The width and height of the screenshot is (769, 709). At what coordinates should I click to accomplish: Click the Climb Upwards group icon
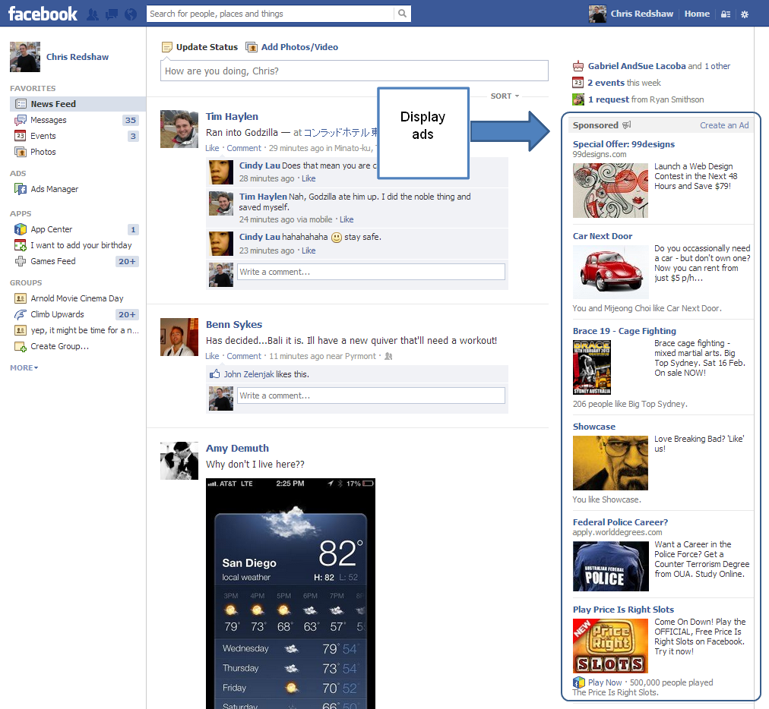21,314
